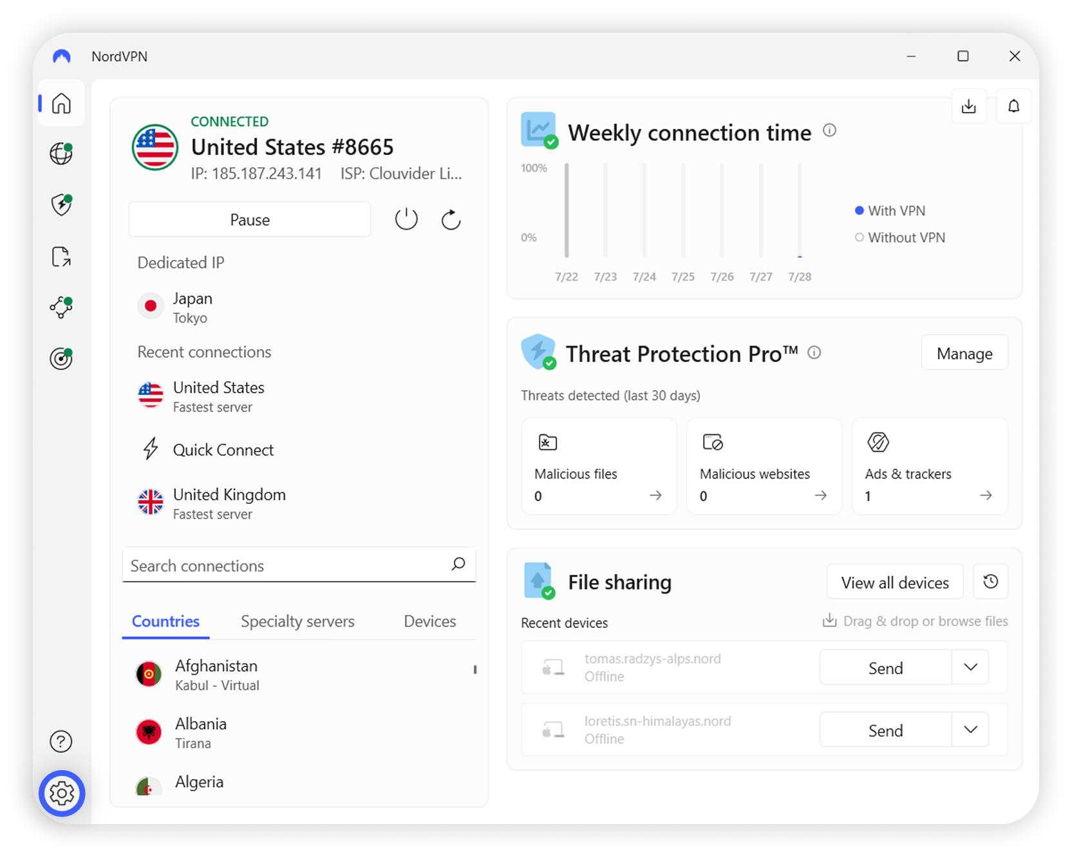Image resolution: width=1072 pixels, height=857 pixels.
Task: Open the help question mark icon
Action: pos(61,741)
